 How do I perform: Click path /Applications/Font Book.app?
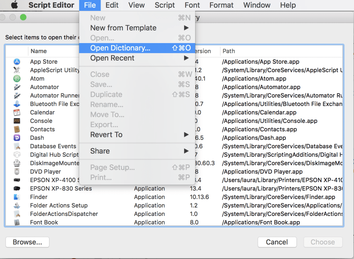click(261, 222)
